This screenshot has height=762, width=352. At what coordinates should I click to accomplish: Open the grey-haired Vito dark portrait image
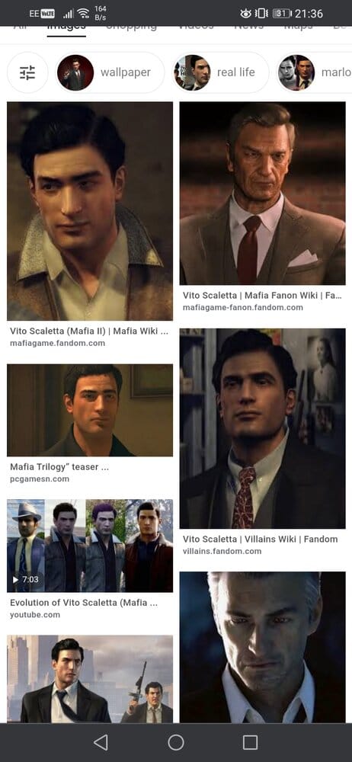pyautogui.click(x=263, y=647)
